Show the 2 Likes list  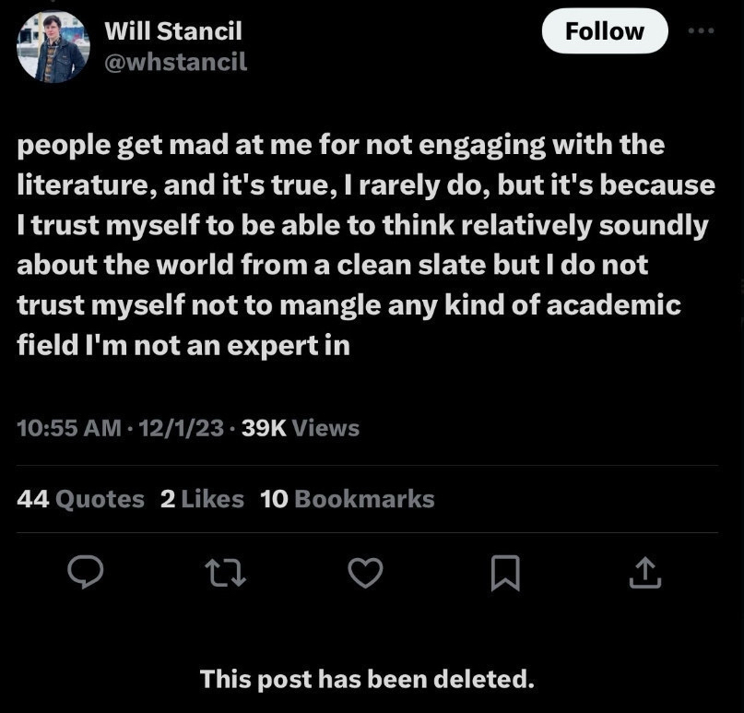click(202, 499)
